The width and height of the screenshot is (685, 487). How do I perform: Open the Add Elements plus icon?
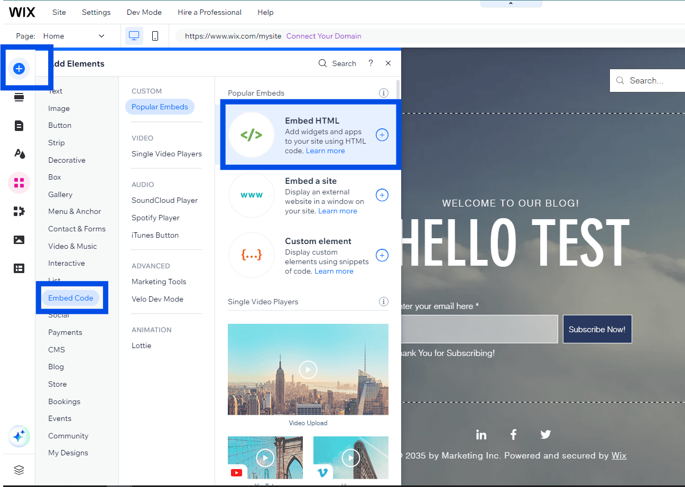[19, 69]
